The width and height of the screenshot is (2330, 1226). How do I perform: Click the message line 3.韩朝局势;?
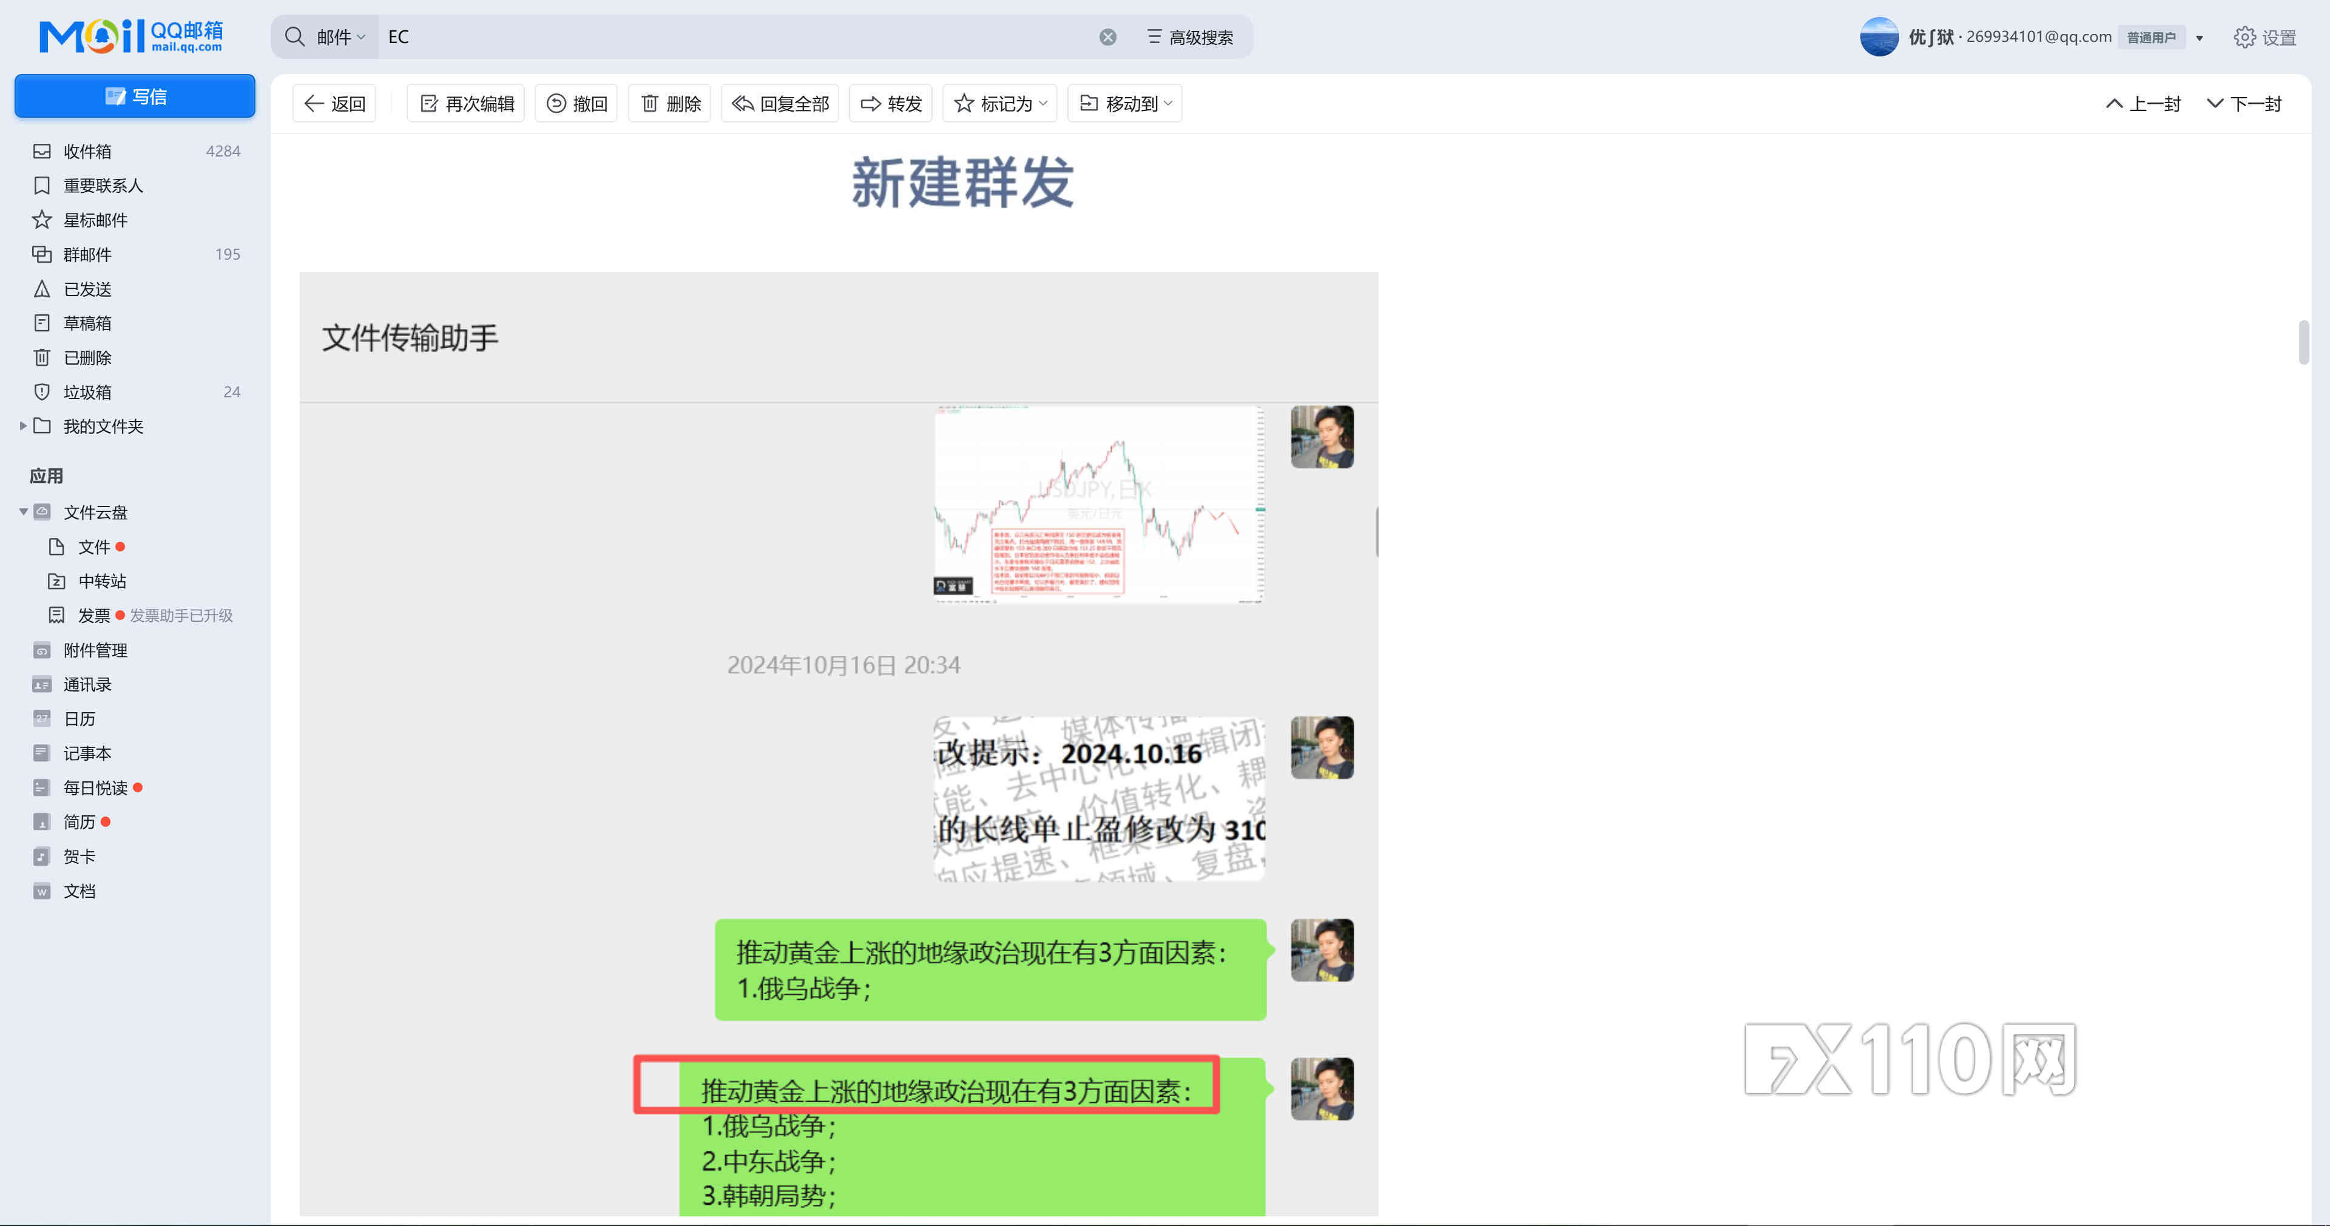point(769,1195)
